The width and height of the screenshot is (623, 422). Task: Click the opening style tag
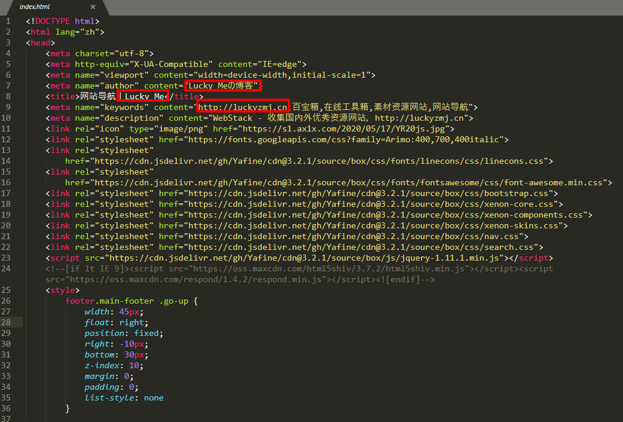point(63,290)
